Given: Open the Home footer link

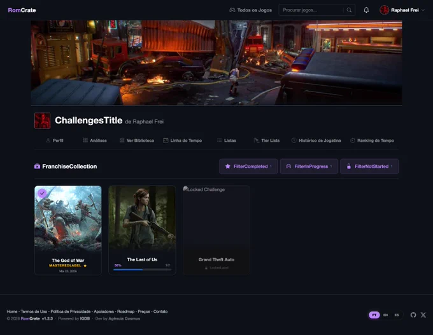Looking at the screenshot, I should [12, 311].
